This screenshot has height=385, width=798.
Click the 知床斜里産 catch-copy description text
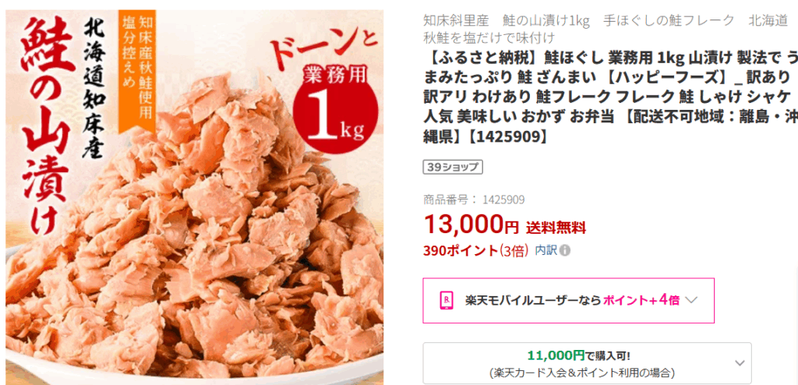click(606, 29)
